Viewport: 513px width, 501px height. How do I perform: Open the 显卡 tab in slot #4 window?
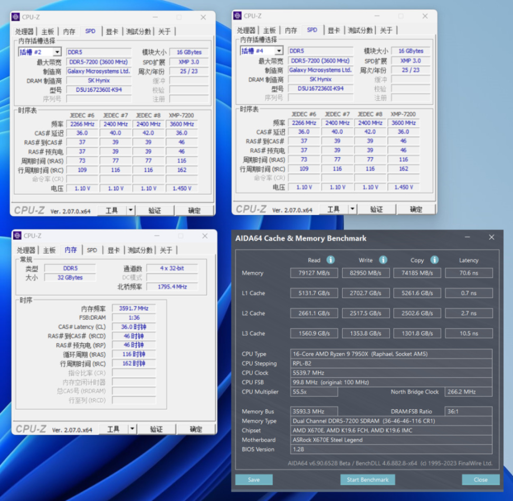pos(334,30)
